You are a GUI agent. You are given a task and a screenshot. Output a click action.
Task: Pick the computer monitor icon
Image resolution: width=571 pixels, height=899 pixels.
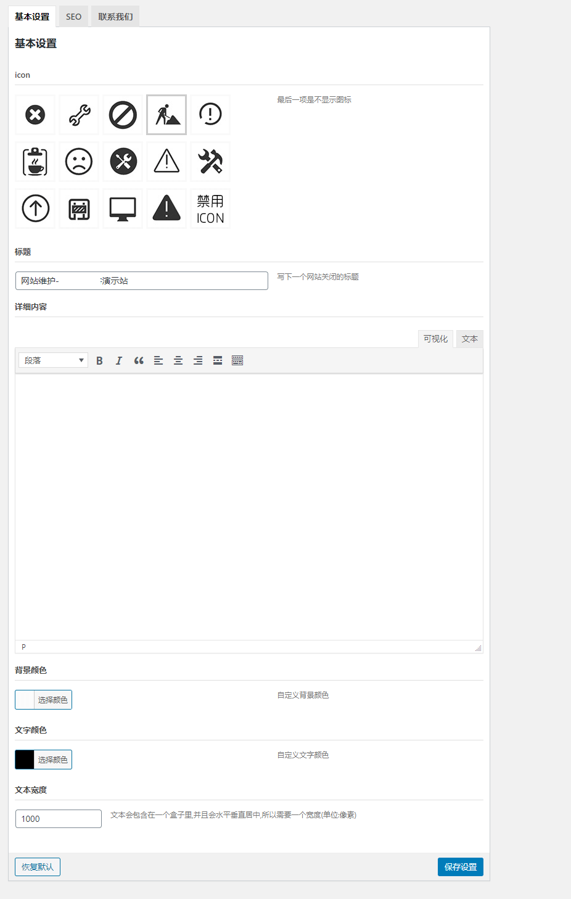(x=123, y=209)
